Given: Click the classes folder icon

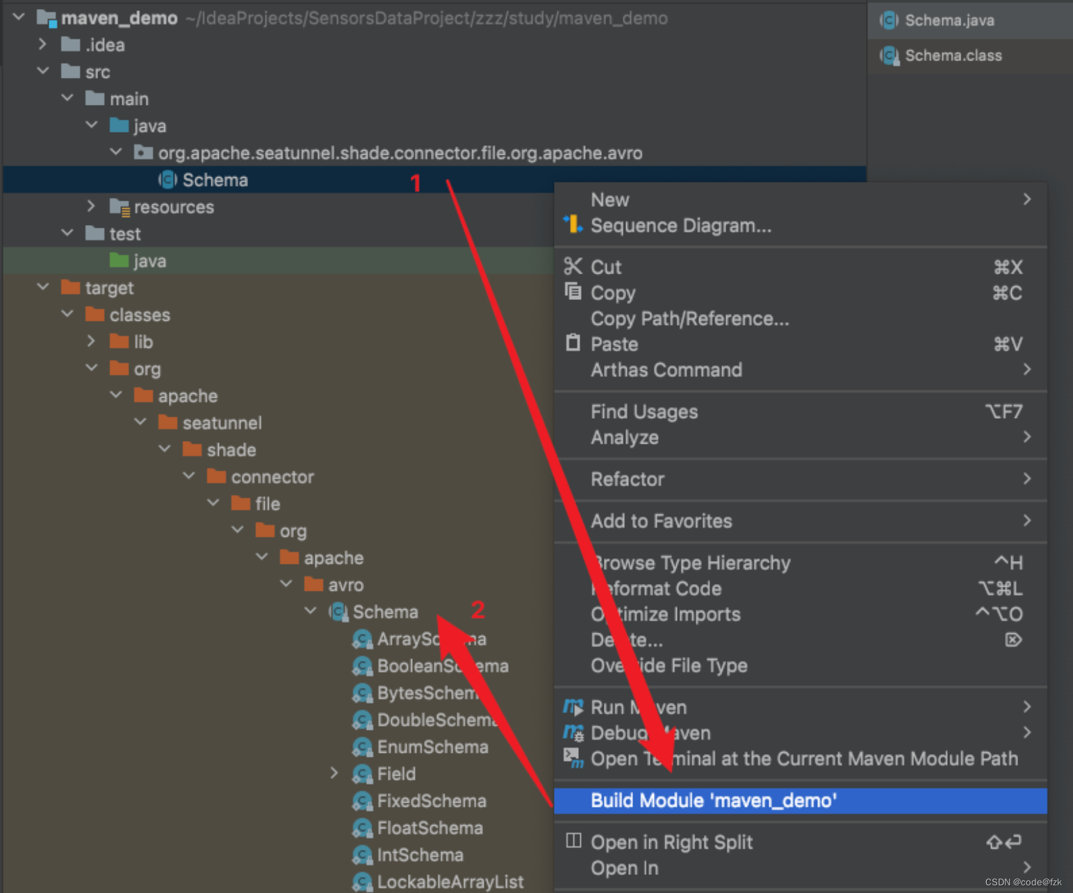Looking at the screenshot, I should [x=95, y=315].
